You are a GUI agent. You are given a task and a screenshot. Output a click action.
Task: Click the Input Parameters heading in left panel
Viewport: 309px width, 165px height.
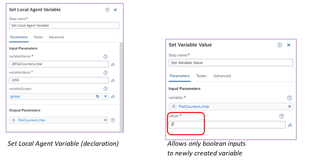tap(23, 48)
